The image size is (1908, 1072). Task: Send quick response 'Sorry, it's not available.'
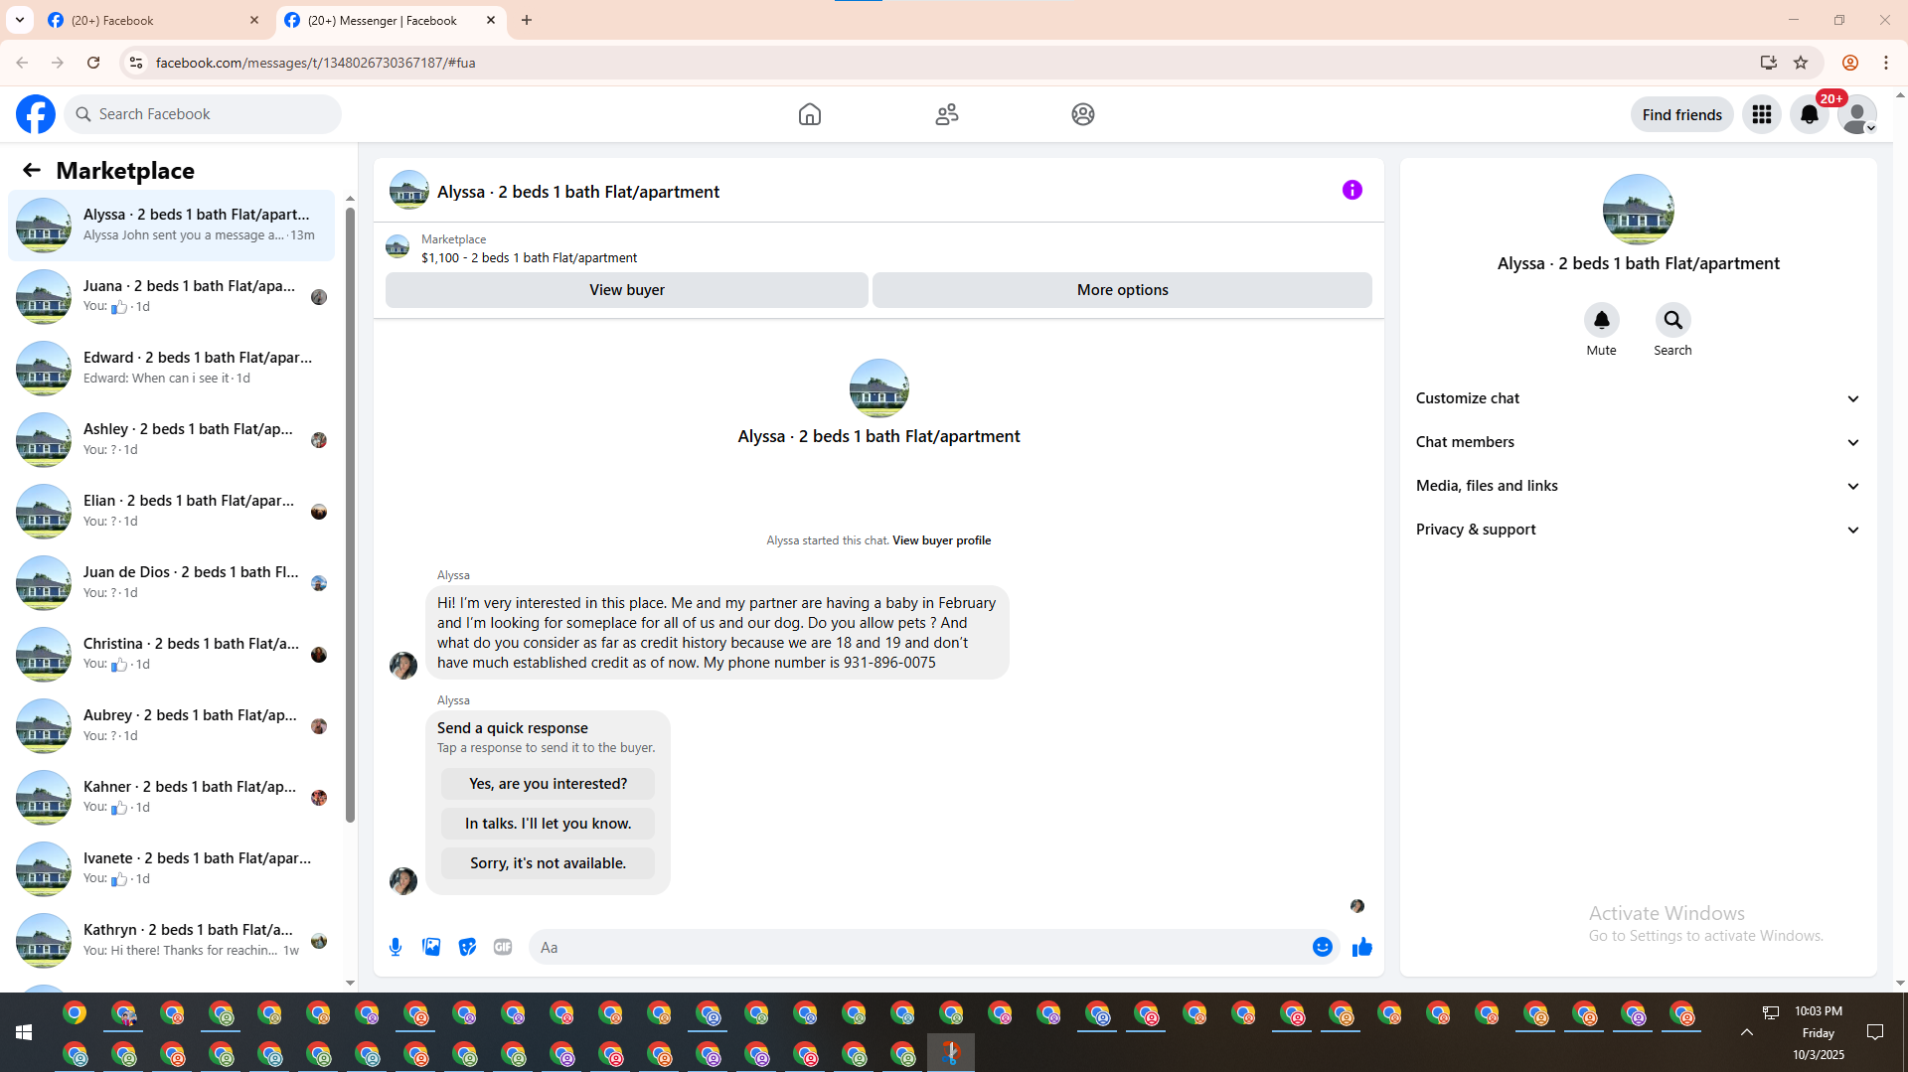(x=549, y=863)
